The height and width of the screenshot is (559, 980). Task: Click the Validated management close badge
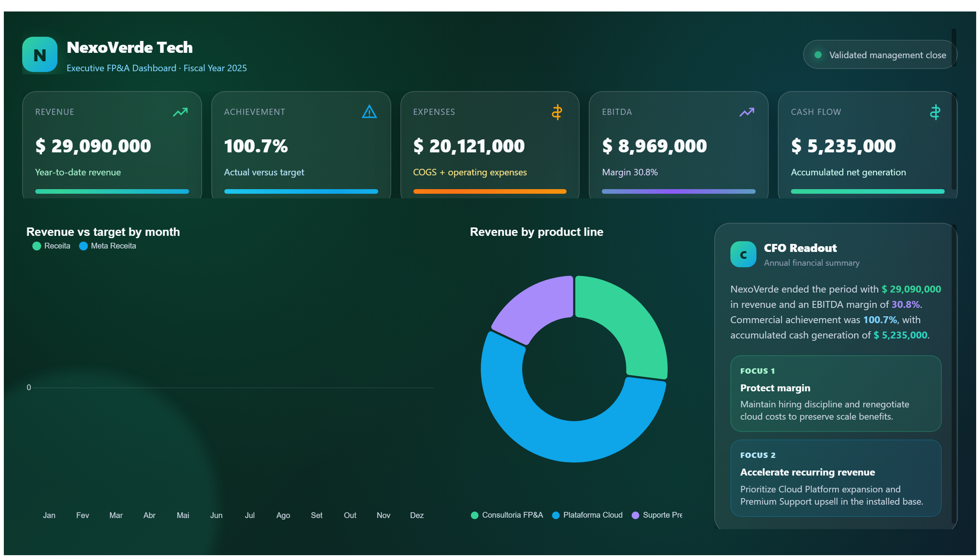[x=879, y=55]
